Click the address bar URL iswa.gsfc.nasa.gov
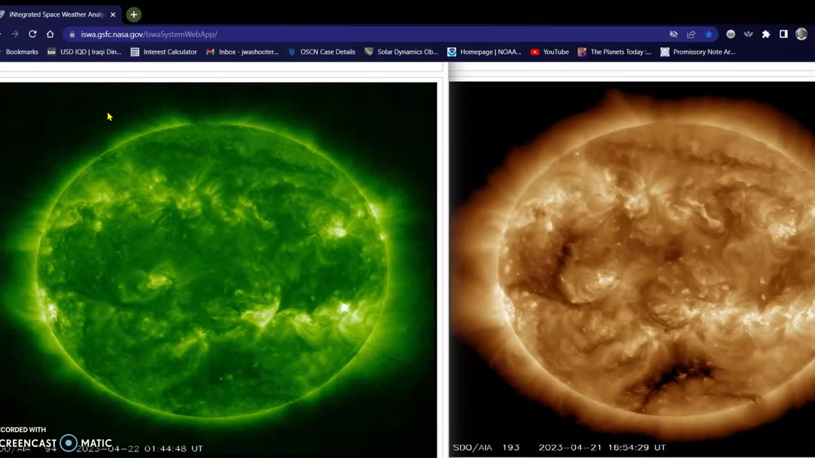Screen dimensions: 815x458 [x=149, y=34]
